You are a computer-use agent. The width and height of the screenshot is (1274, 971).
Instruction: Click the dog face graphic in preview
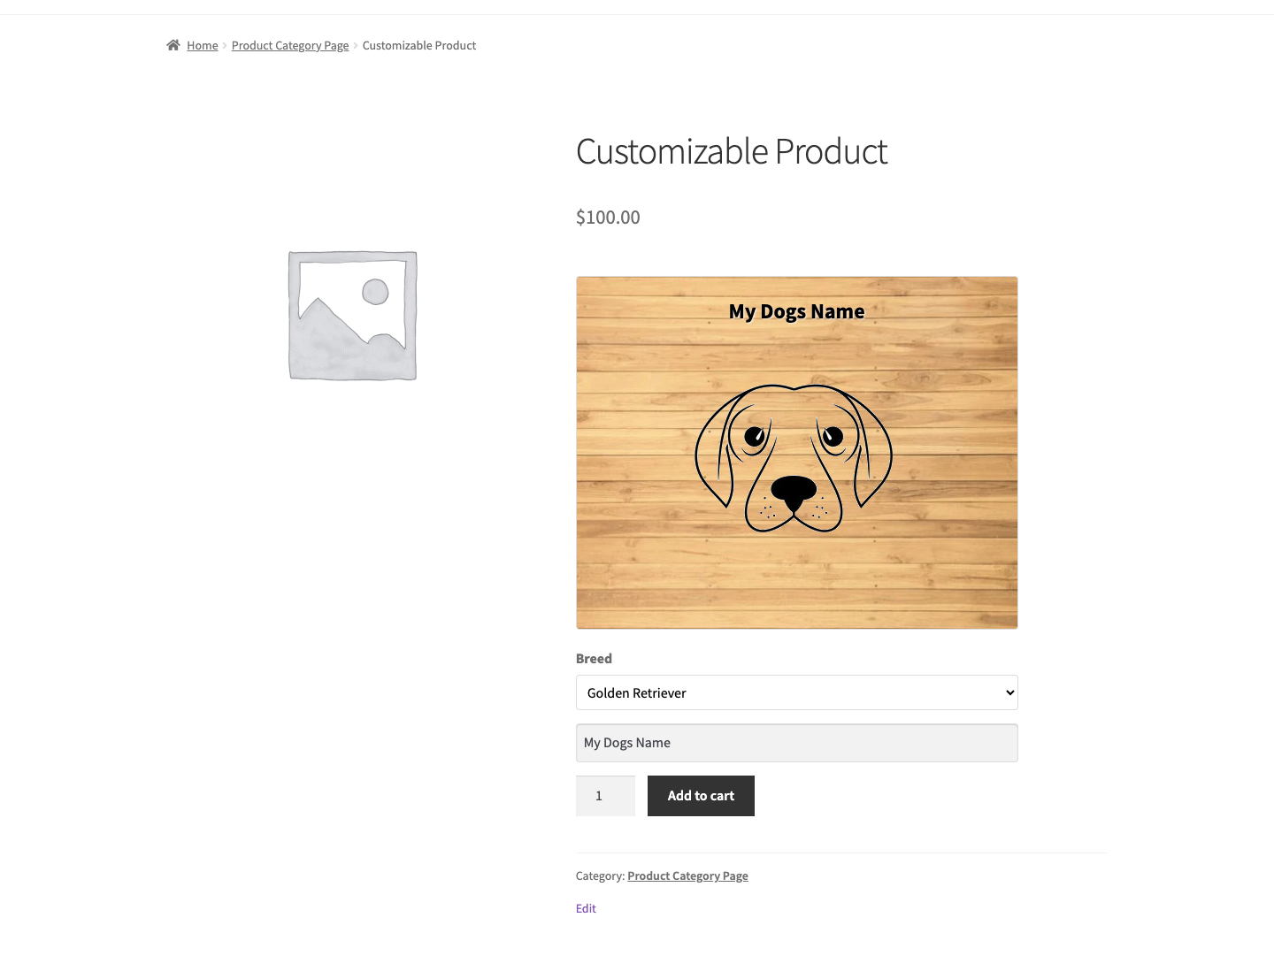point(794,458)
